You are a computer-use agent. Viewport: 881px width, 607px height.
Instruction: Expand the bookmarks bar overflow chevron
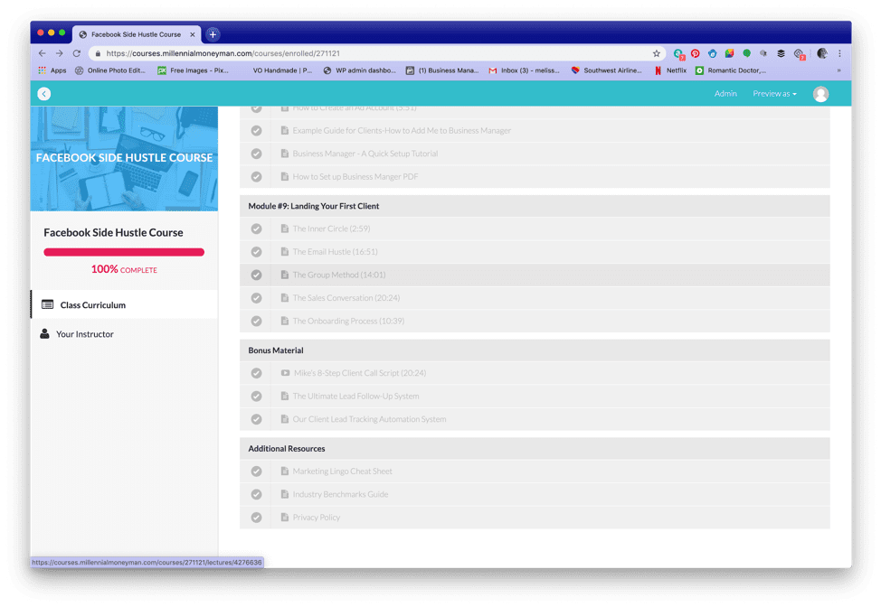click(838, 70)
